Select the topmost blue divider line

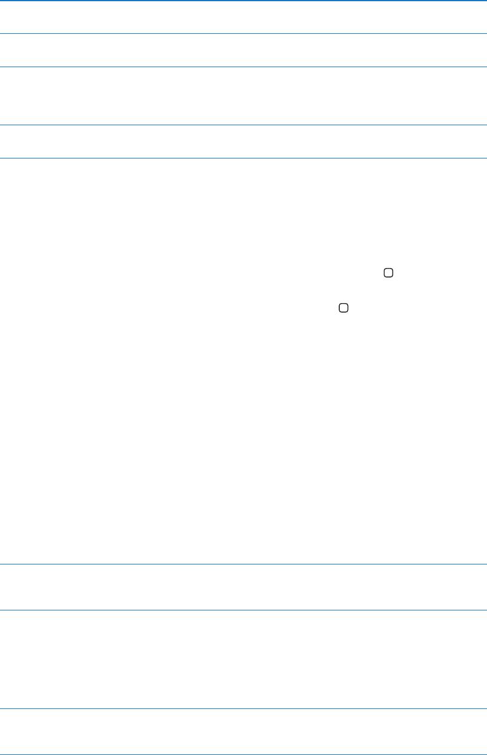[243, 1]
